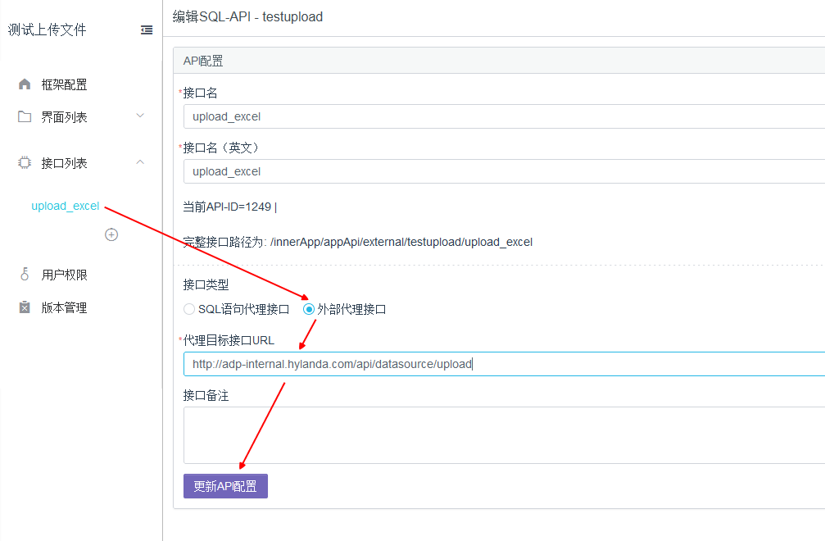Click the user icon beside 用户权限

pos(25,275)
